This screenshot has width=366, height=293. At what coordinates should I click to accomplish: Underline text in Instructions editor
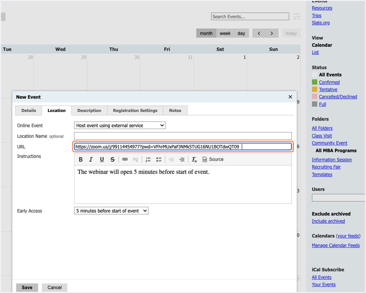point(102,159)
